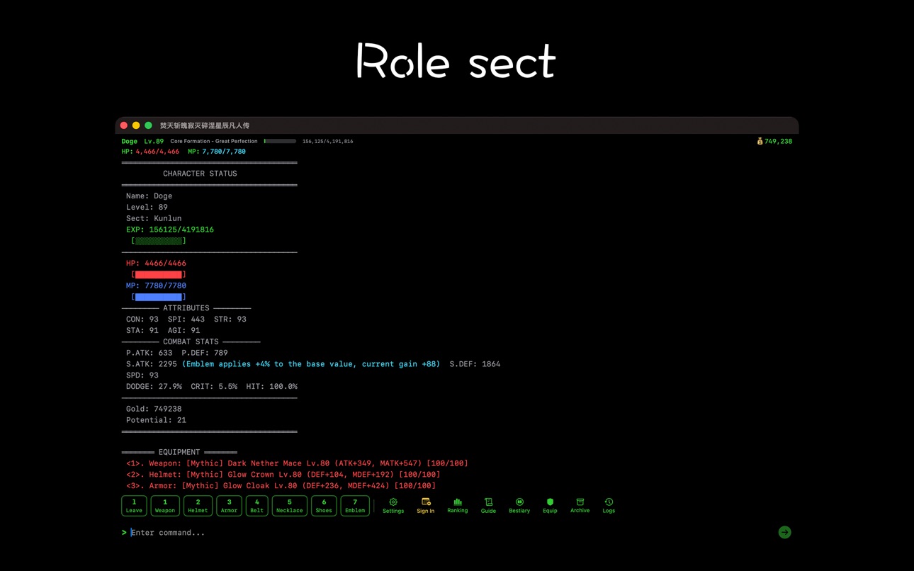
Task: Click the Core Formation - Great Perfection label
Action: point(214,141)
